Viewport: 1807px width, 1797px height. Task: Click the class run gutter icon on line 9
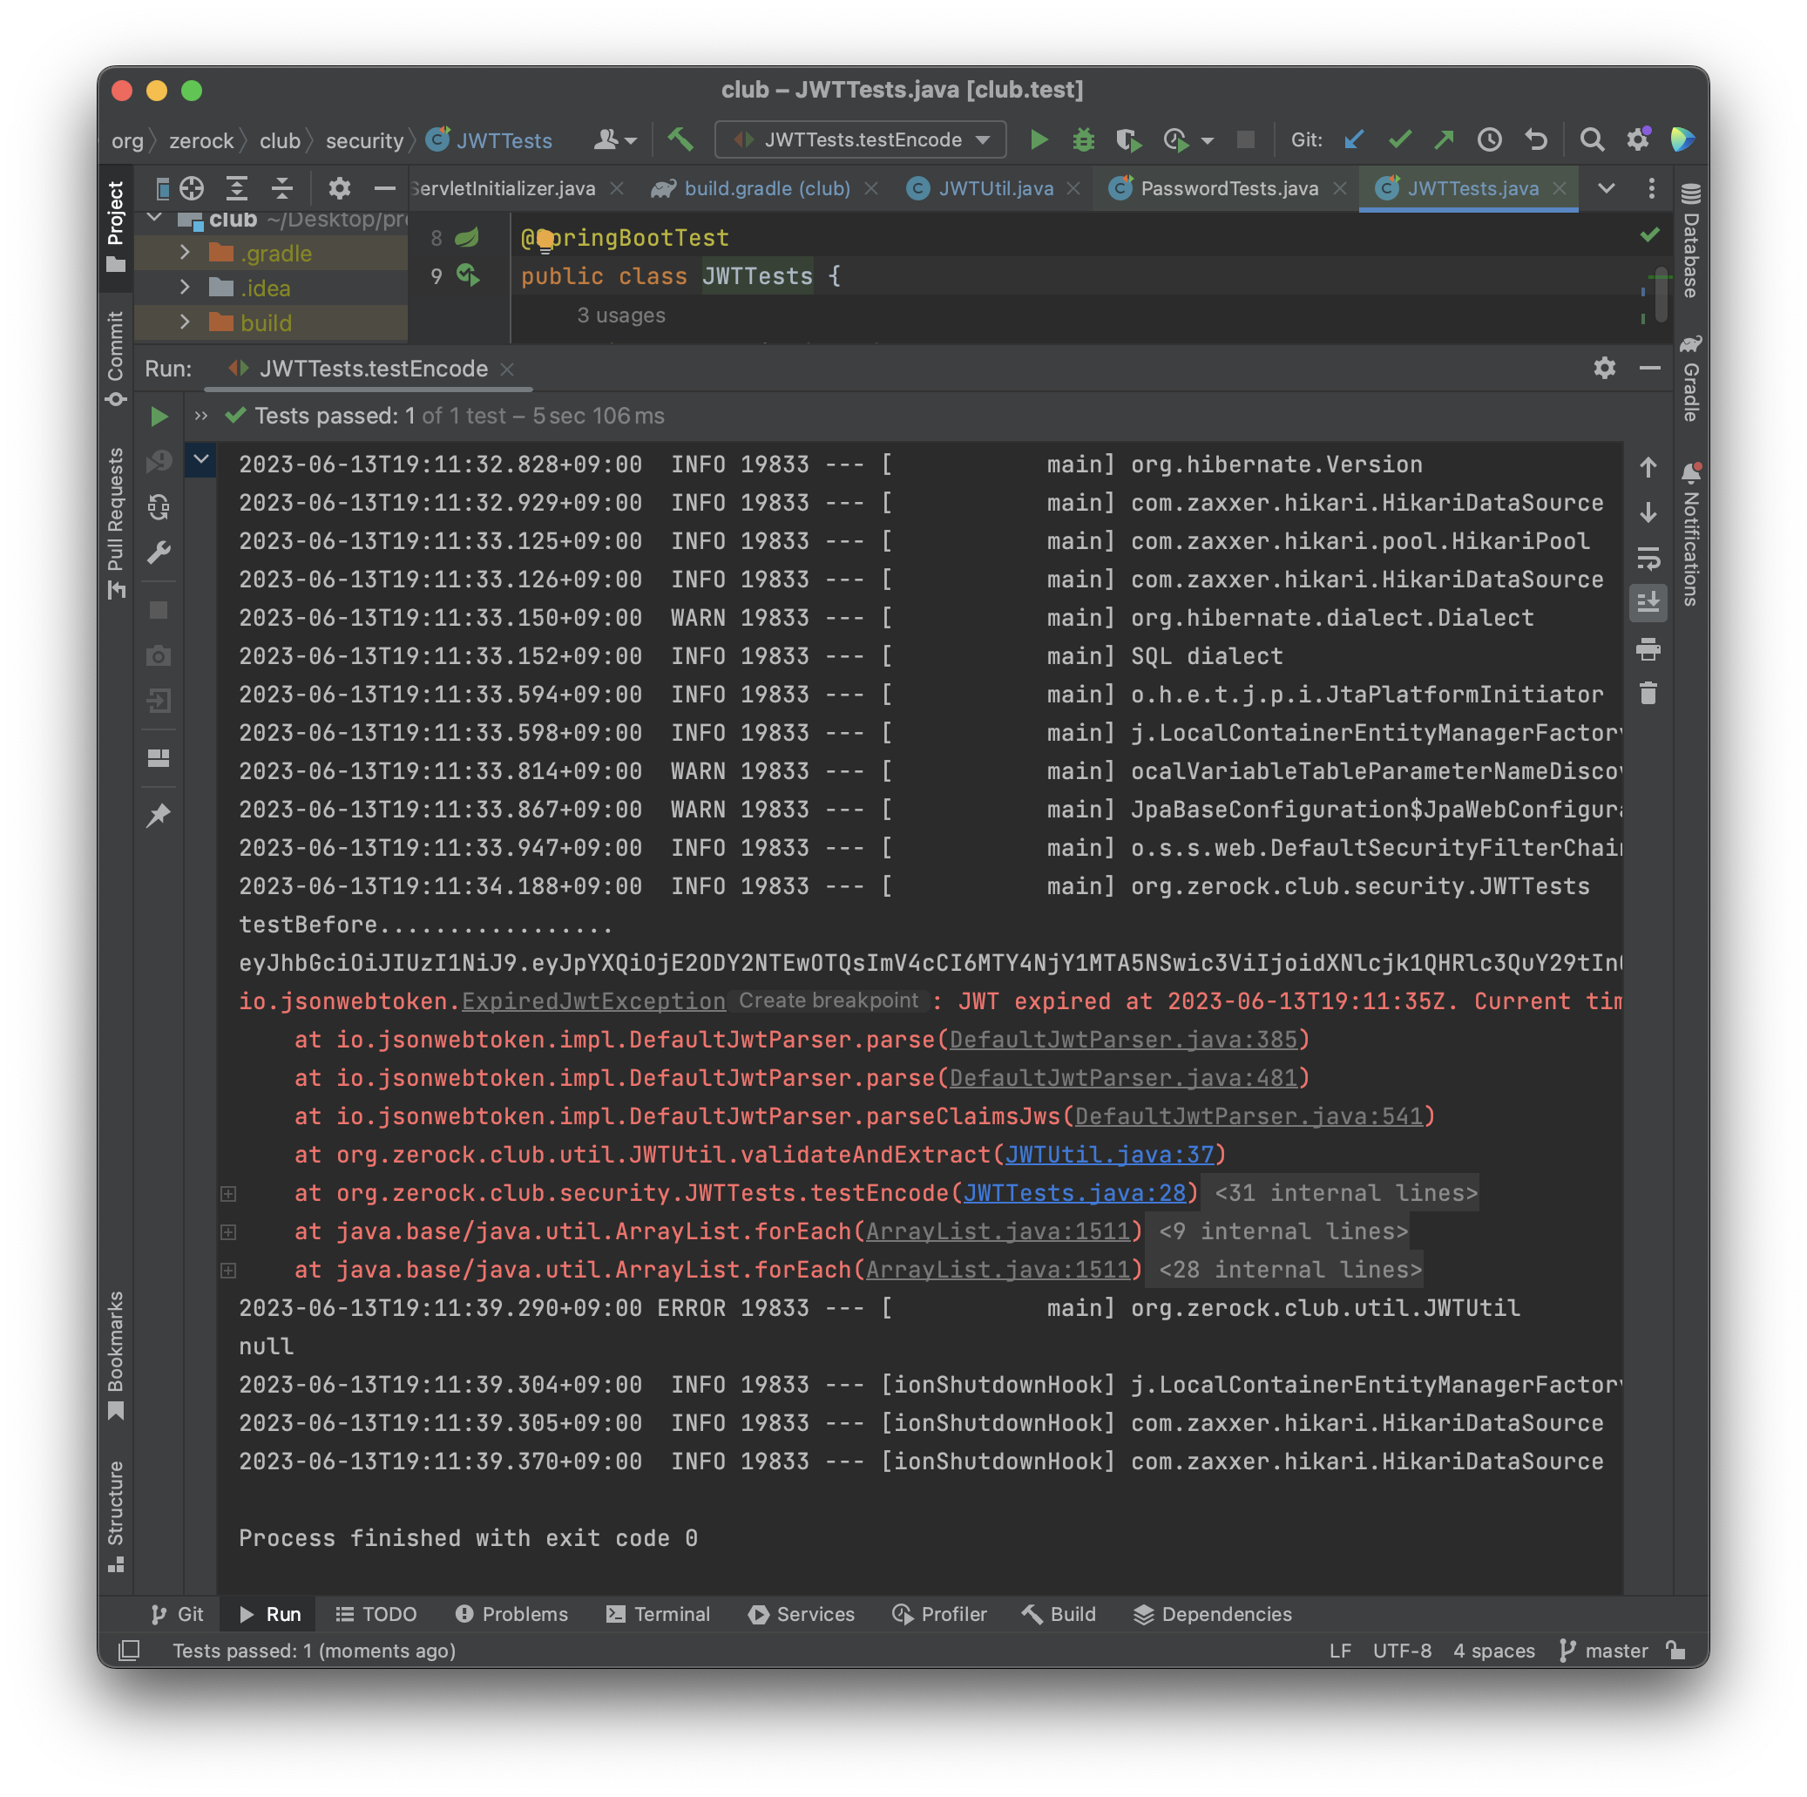[x=468, y=275]
